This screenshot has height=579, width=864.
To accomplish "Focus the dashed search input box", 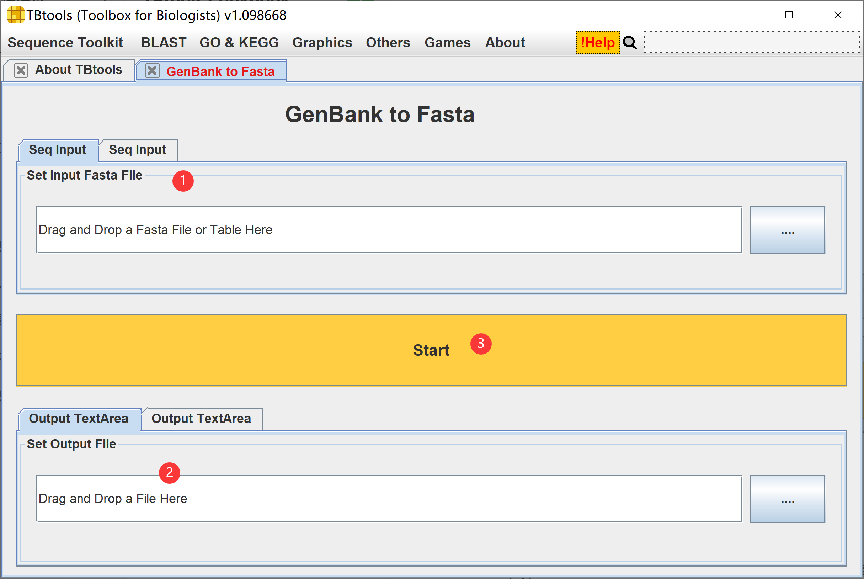I will click(752, 42).
